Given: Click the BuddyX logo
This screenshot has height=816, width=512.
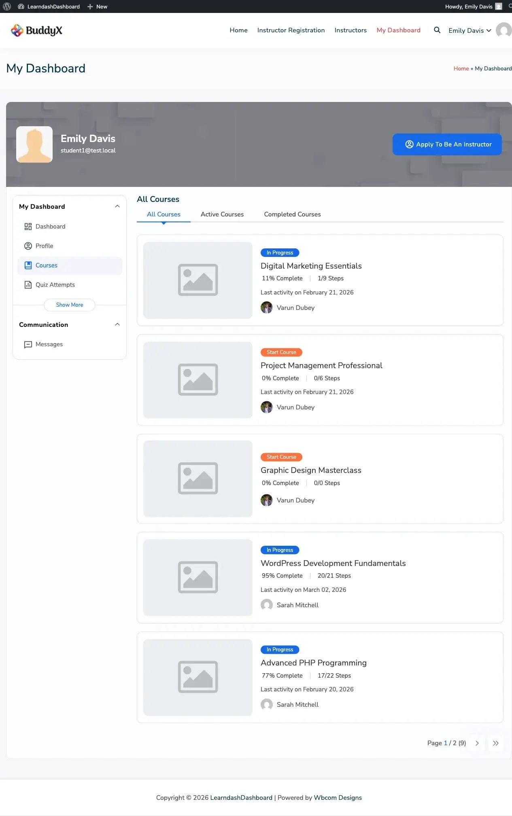Looking at the screenshot, I should (36, 30).
